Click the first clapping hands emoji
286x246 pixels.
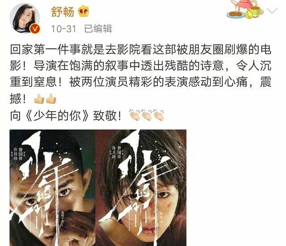135,115
